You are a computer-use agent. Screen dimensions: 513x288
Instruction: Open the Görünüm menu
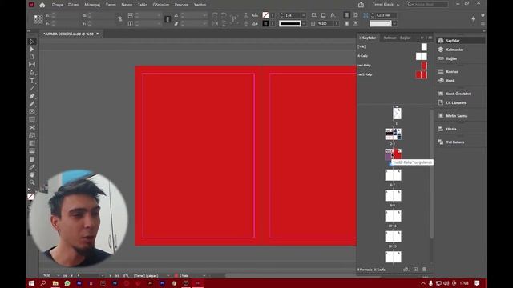pos(161,5)
